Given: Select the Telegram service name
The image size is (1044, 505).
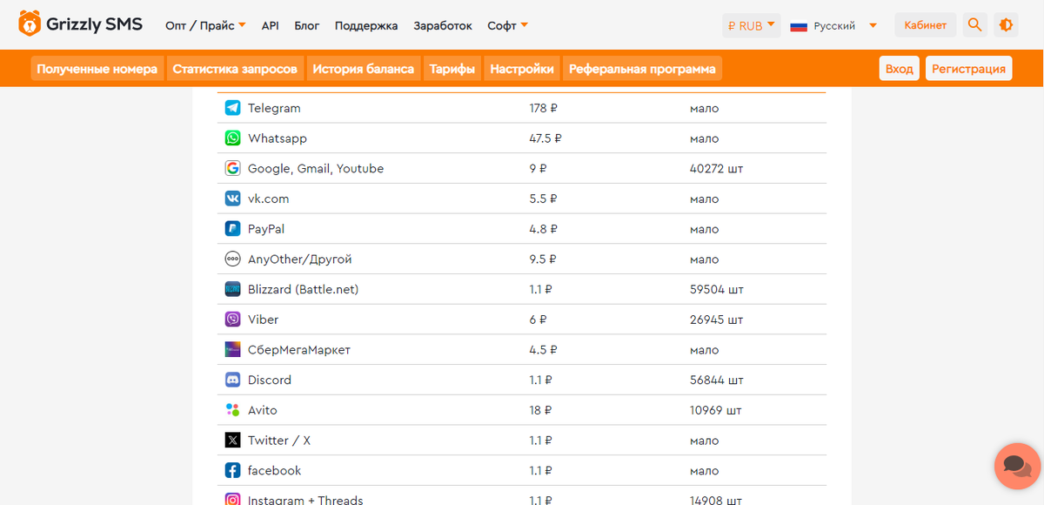Looking at the screenshot, I should [x=274, y=108].
